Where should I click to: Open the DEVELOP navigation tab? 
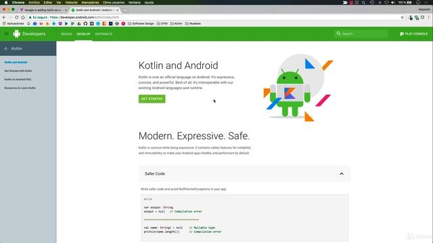tap(83, 34)
